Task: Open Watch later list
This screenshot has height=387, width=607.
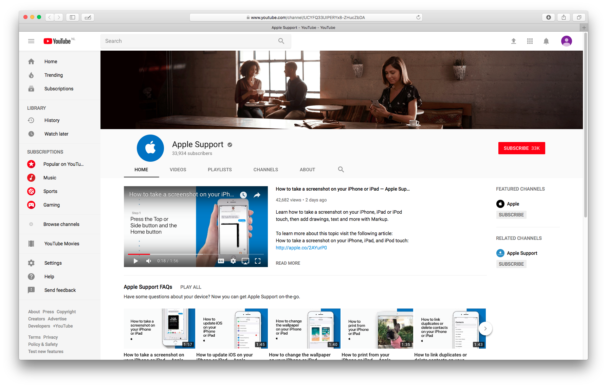Action: (x=60, y=134)
